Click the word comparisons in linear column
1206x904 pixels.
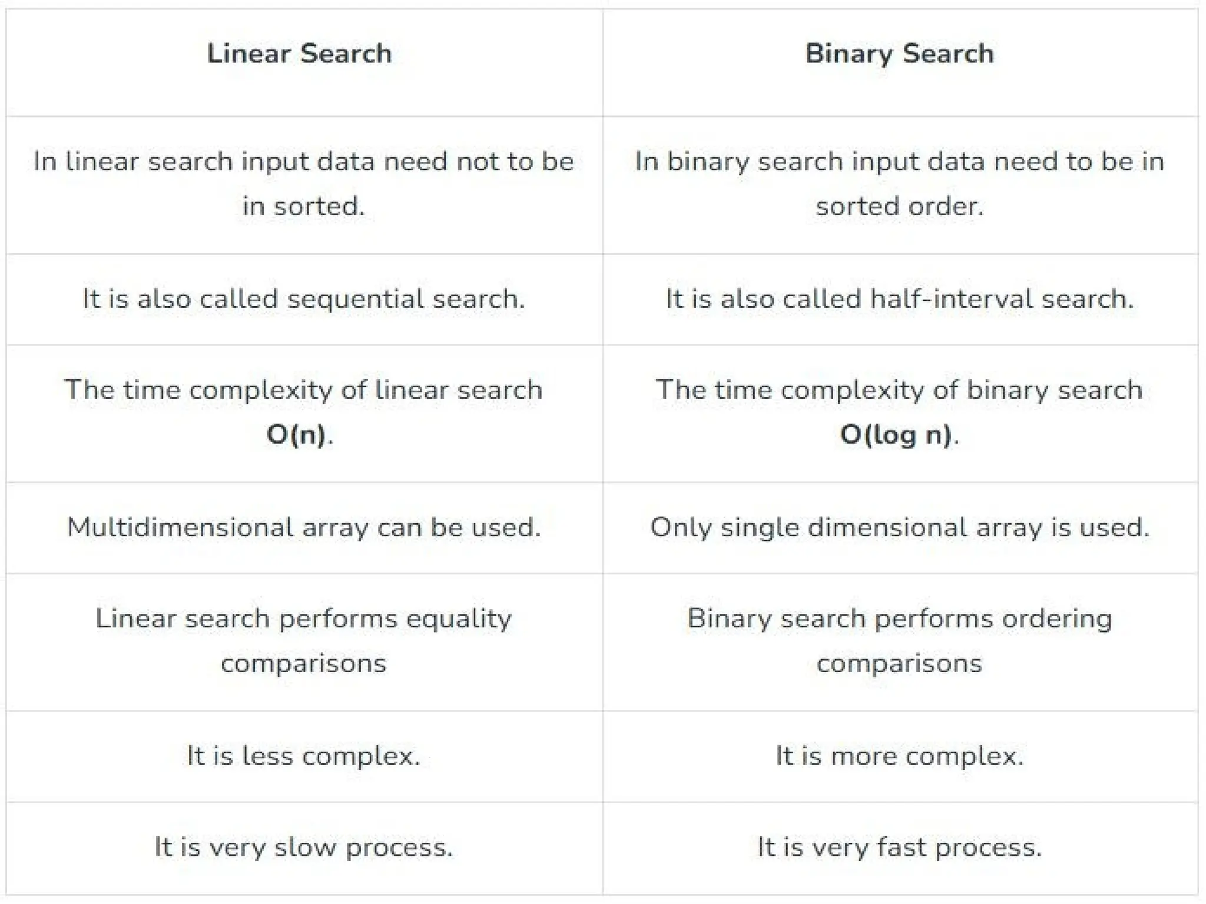click(304, 664)
